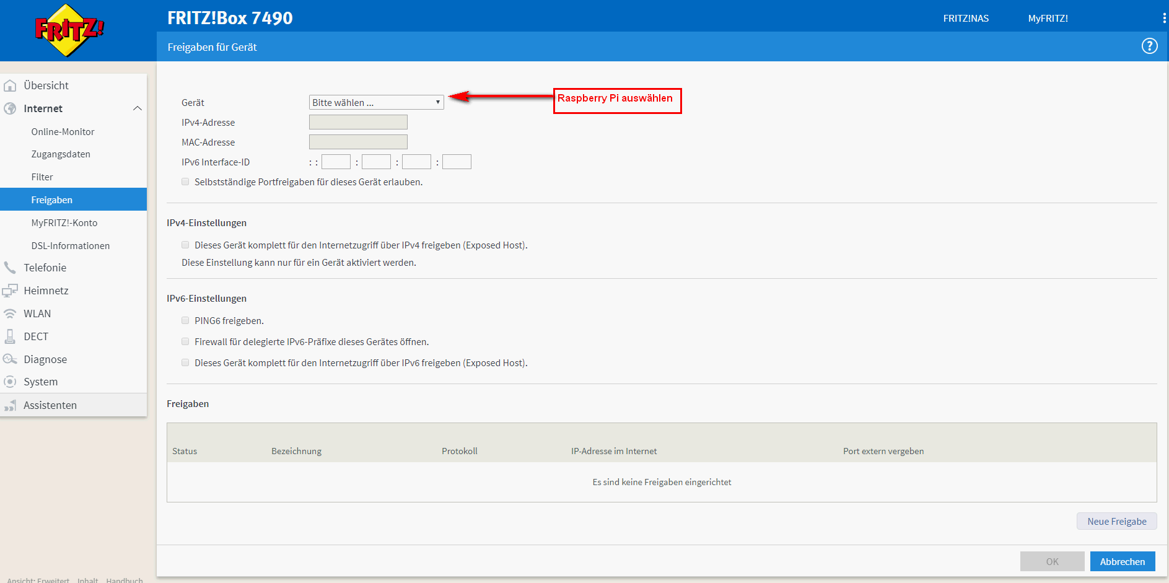Screen dimensions: 1169x583
Task: Open the three-dot menu in header
Action: (x=1164, y=19)
